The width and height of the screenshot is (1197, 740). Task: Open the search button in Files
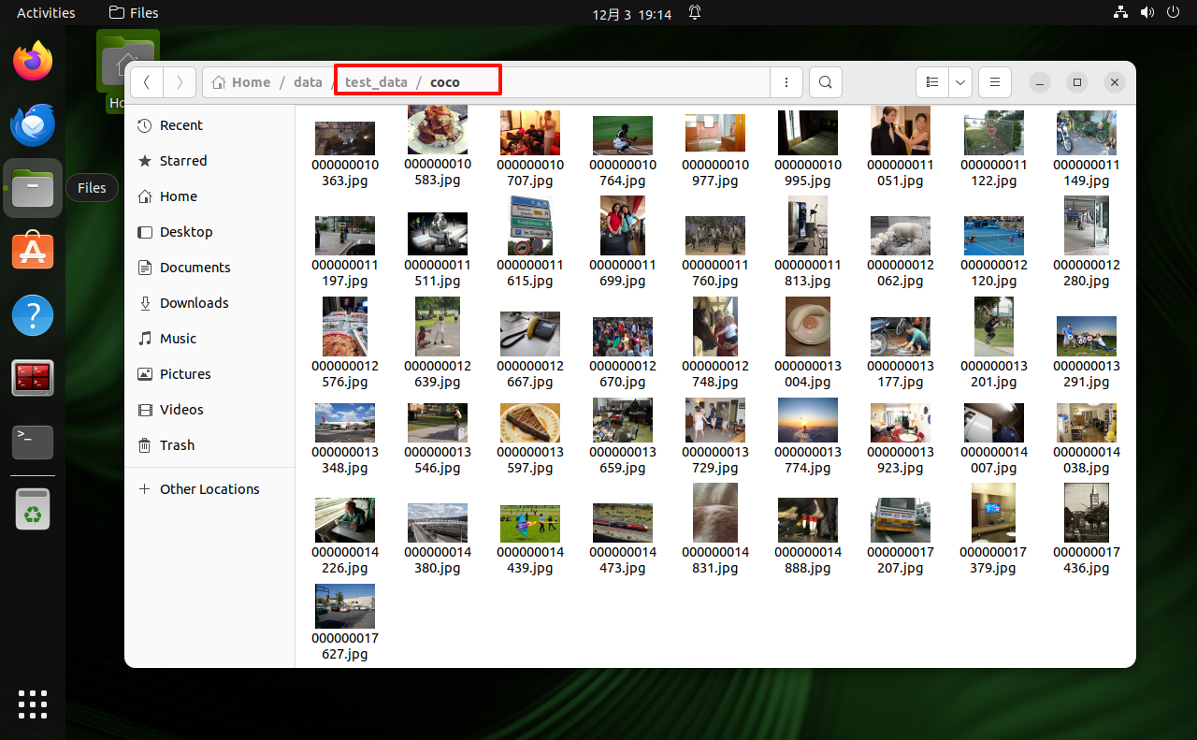[x=826, y=82]
